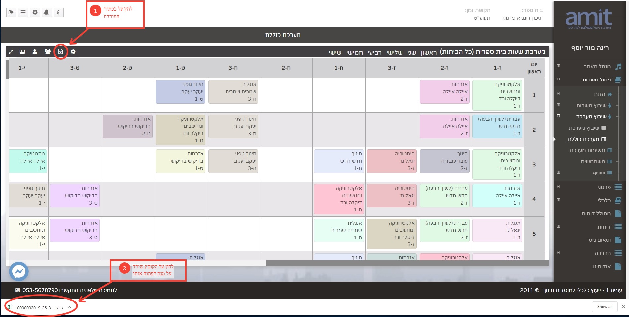Click the book icon beside ניהול משרות
The height and width of the screenshot is (317, 629).
coord(618,79)
